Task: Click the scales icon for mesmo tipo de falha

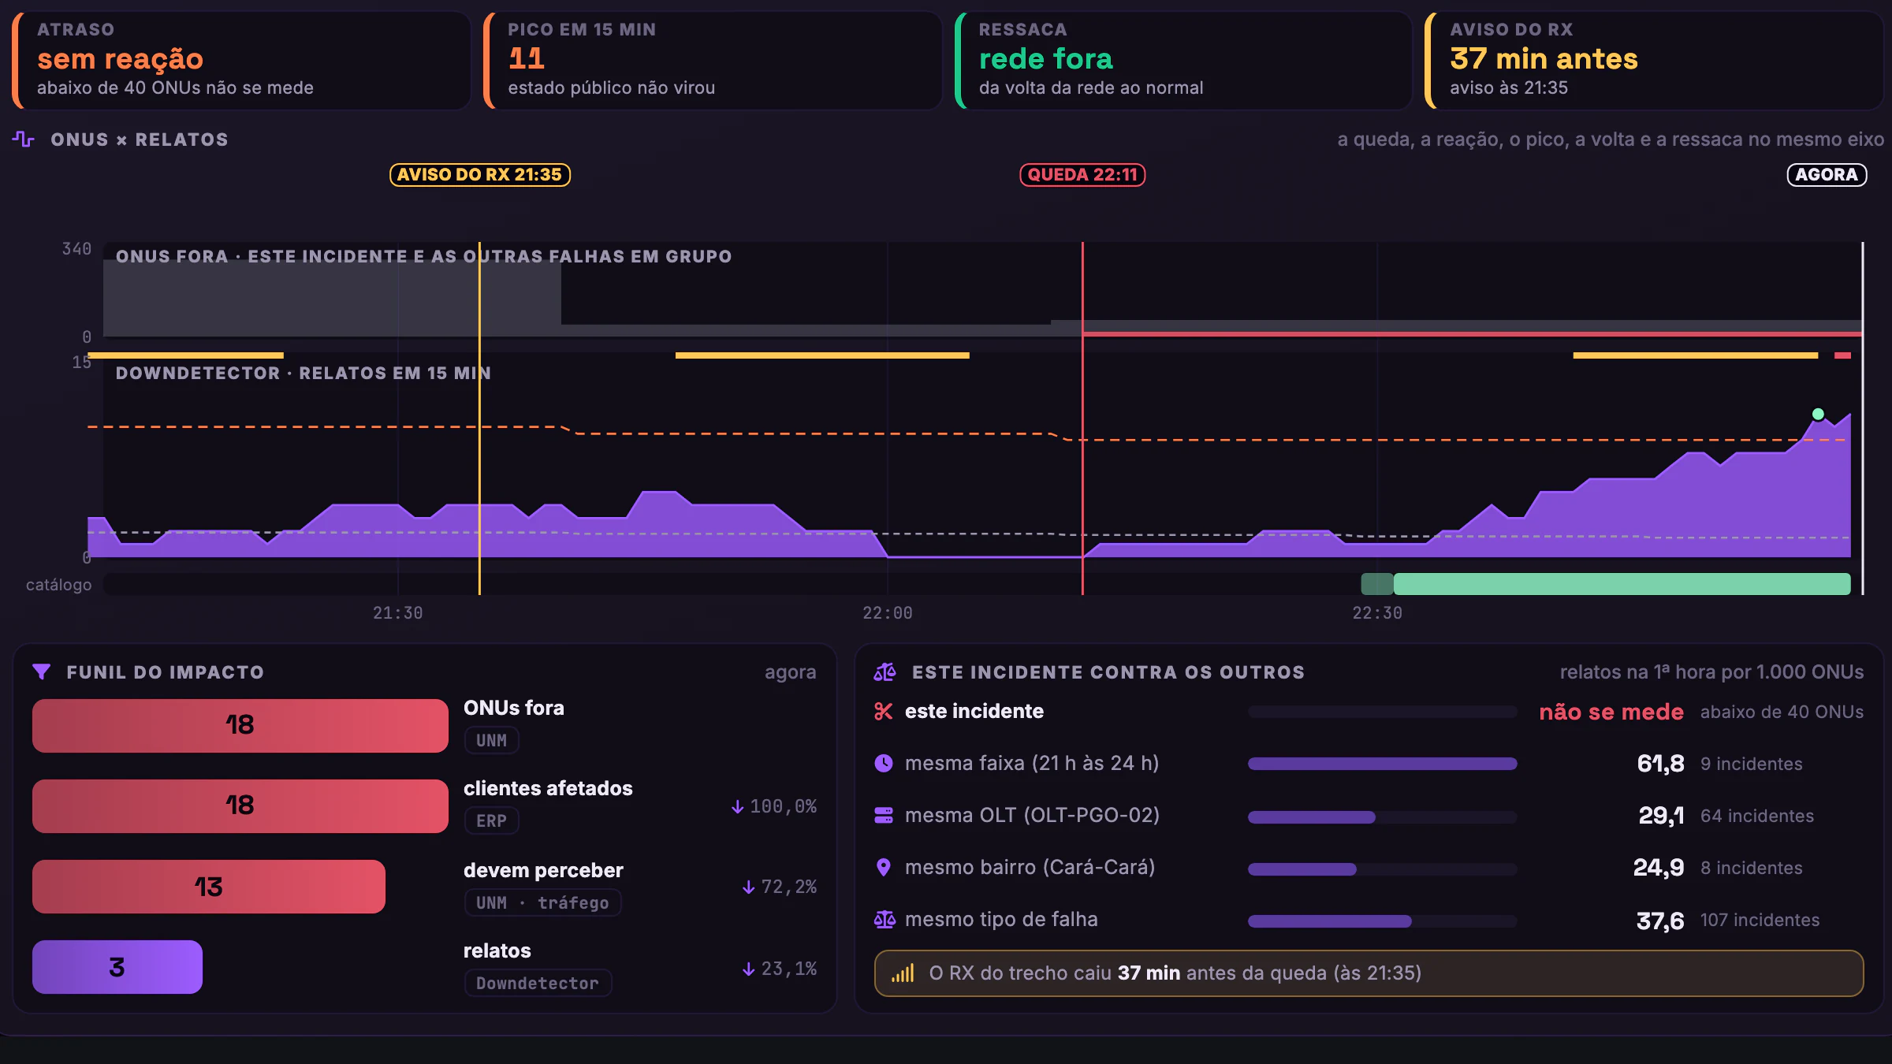Action: point(885,919)
